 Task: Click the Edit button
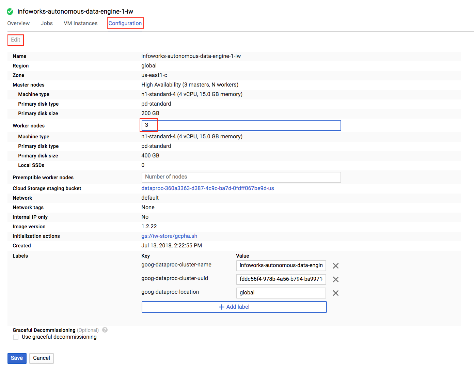pos(16,40)
